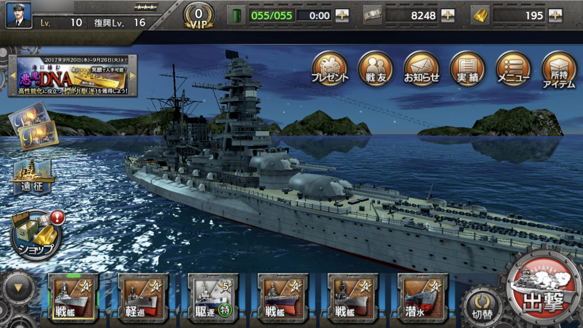Open the プレゼント gift icon
The width and height of the screenshot is (583, 328).
(330, 69)
